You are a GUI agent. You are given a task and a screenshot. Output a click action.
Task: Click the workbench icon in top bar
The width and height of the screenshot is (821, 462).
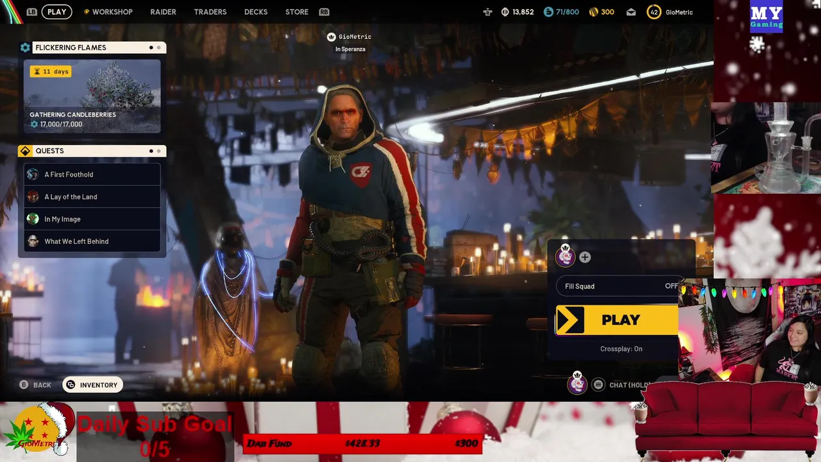pos(488,12)
